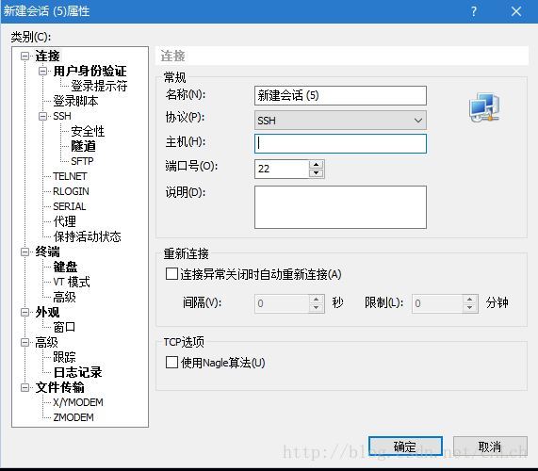The image size is (538, 471).
Task: Open the 登录脚本 settings
Action: [x=75, y=101]
